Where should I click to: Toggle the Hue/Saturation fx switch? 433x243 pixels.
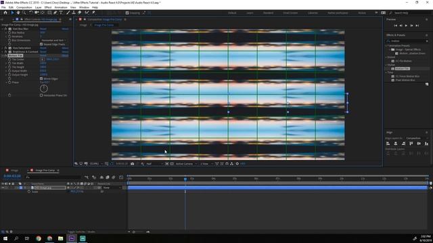point(5,48)
